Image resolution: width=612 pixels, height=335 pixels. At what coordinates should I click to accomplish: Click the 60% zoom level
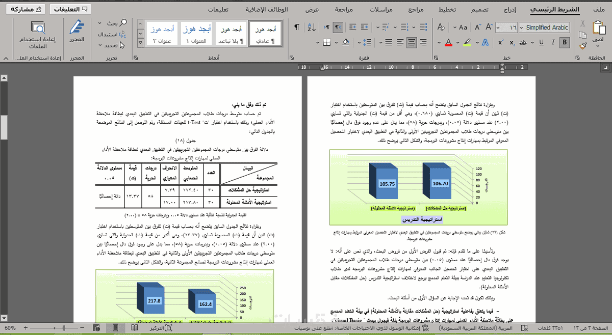click(10, 328)
